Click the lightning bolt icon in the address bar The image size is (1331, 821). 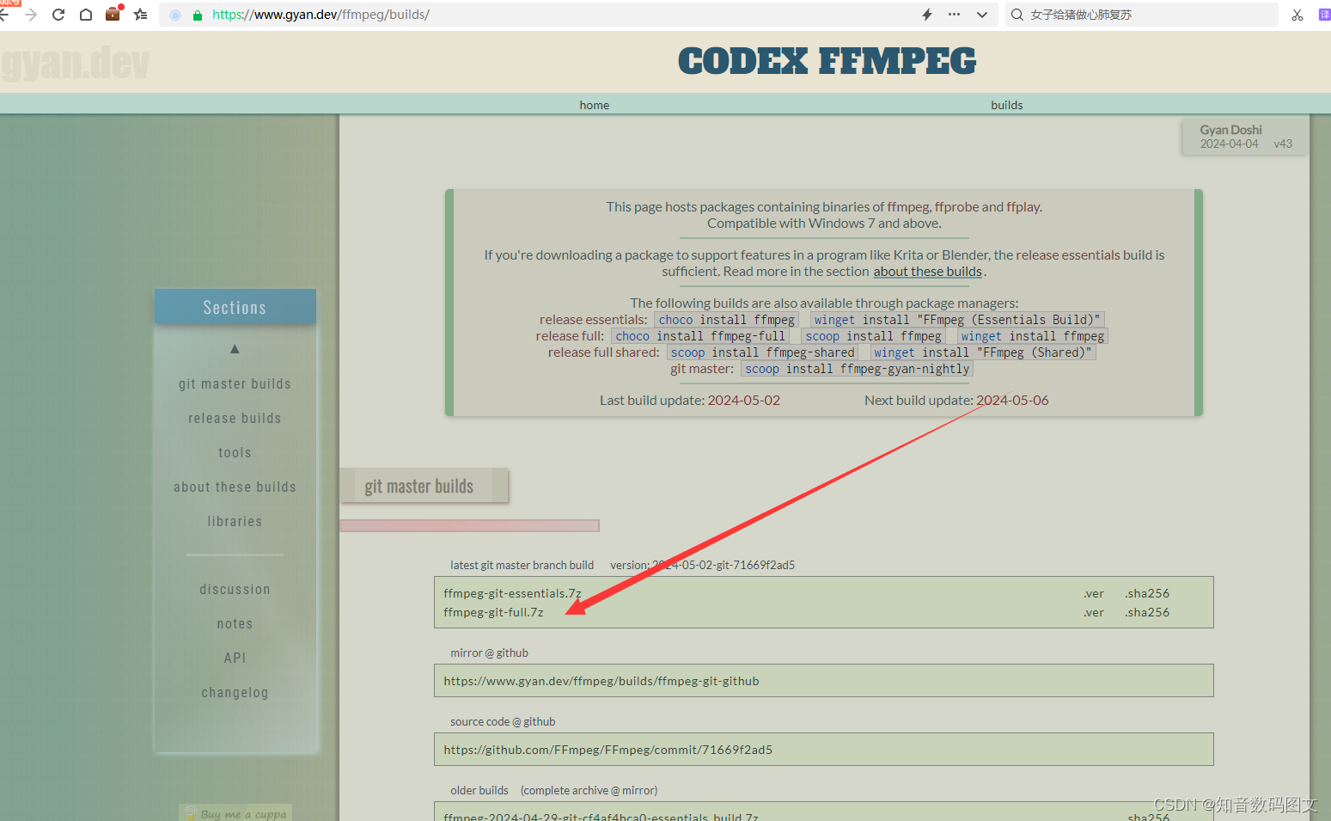pyautogui.click(x=928, y=15)
